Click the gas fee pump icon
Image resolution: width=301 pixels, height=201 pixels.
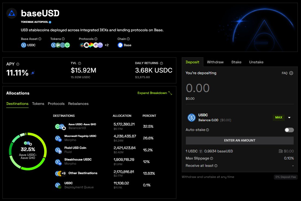pyautogui.click(x=281, y=151)
